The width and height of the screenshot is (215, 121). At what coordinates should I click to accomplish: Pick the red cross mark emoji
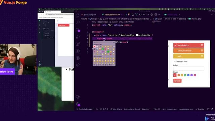(x=105, y=49)
